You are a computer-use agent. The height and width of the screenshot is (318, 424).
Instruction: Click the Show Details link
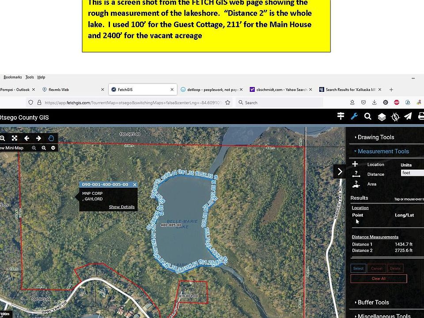121,207
